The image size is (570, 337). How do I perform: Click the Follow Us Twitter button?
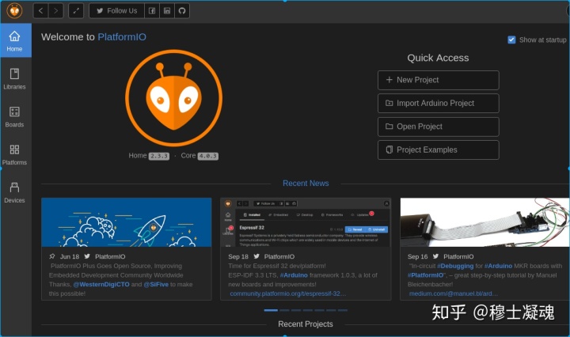pos(116,10)
